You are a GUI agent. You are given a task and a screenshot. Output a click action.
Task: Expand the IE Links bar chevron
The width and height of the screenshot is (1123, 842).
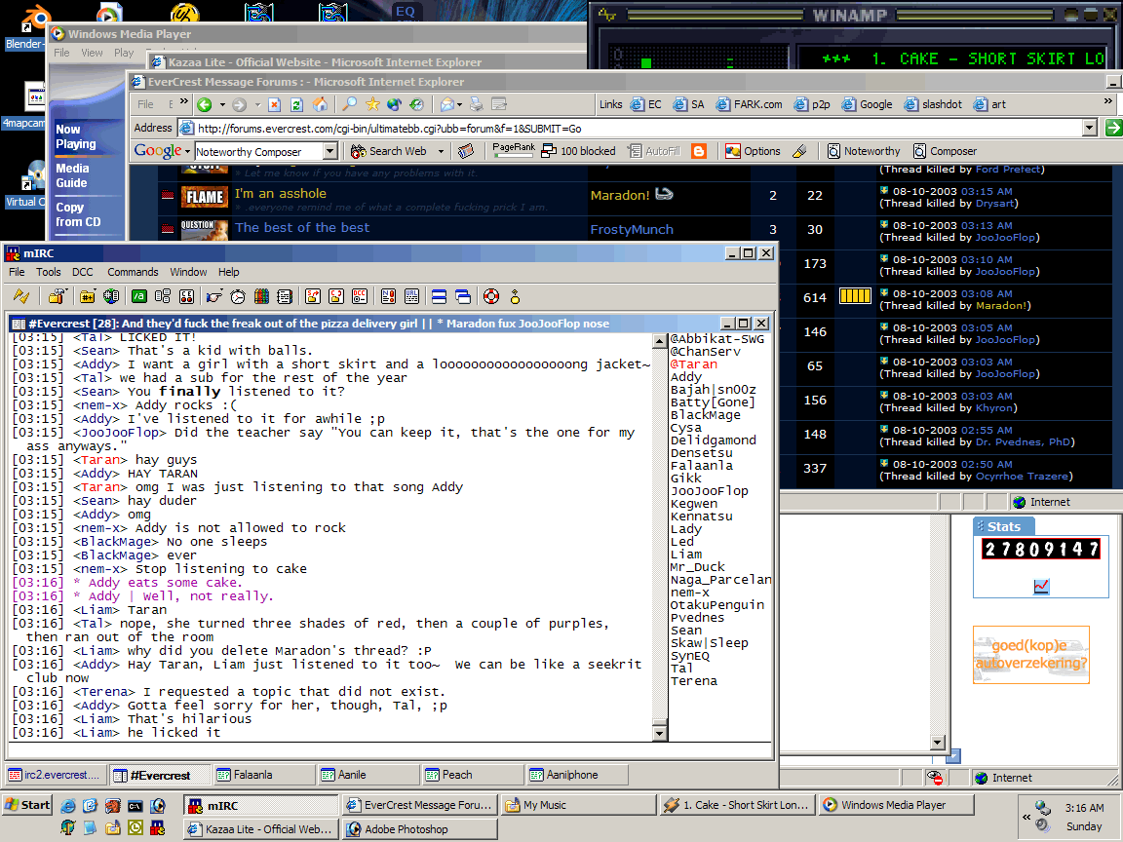[1108, 101]
